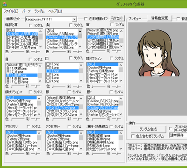This screenshot has height=168, width=187.
Task: Click the scroll up arrow in 服 list
Action: (x=81, y=98)
